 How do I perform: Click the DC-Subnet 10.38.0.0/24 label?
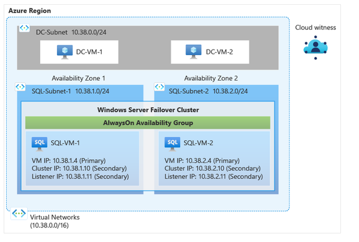coord(71,32)
